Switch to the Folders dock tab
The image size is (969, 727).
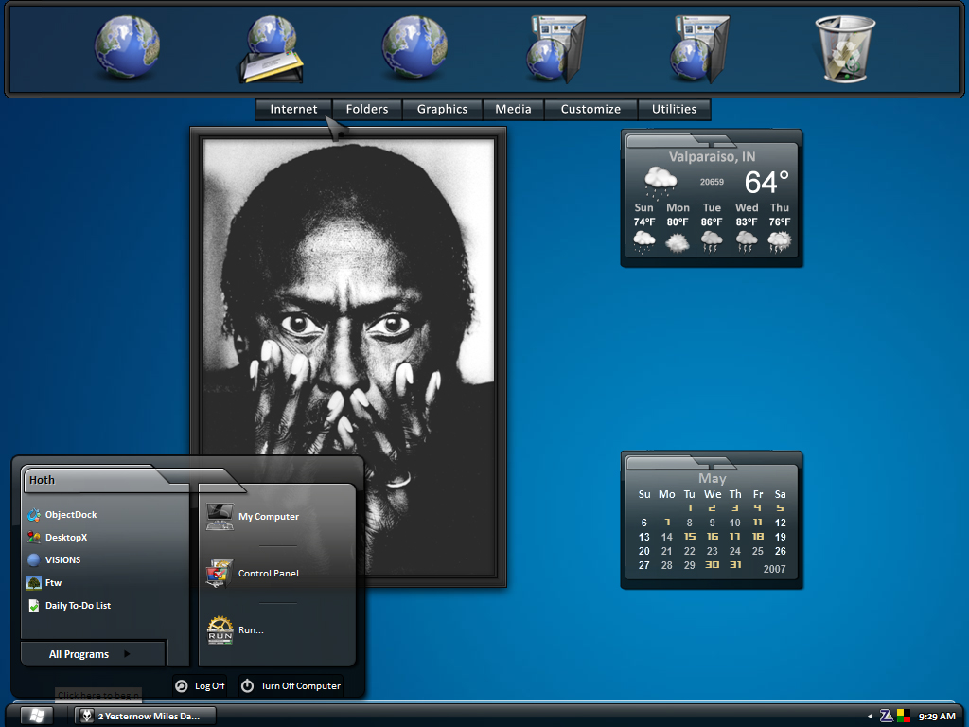click(x=367, y=110)
